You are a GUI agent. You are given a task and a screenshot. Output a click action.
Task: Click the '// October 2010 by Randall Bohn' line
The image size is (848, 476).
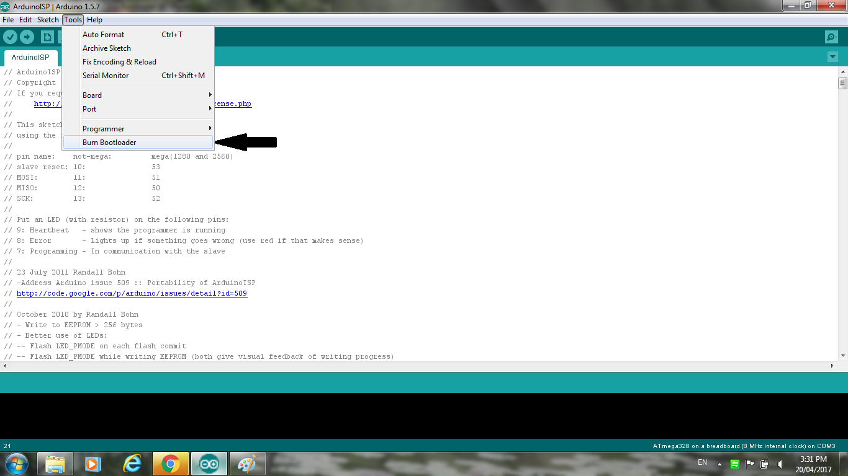pyautogui.click(x=71, y=314)
